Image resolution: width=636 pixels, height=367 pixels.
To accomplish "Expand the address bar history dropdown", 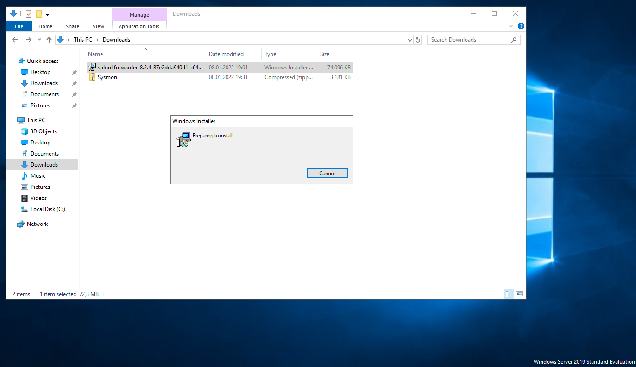I will click(409, 40).
